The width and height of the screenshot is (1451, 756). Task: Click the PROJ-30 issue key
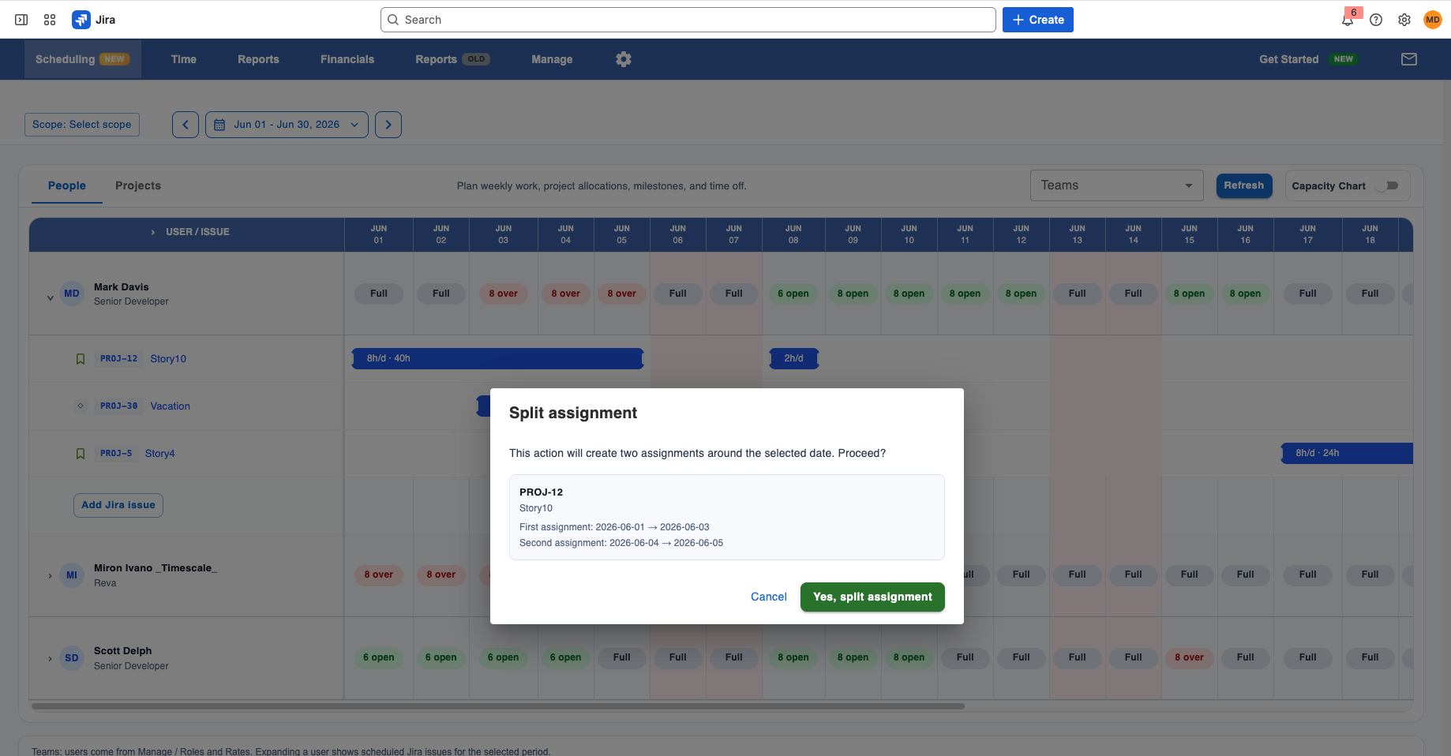(x=118, y=406)
